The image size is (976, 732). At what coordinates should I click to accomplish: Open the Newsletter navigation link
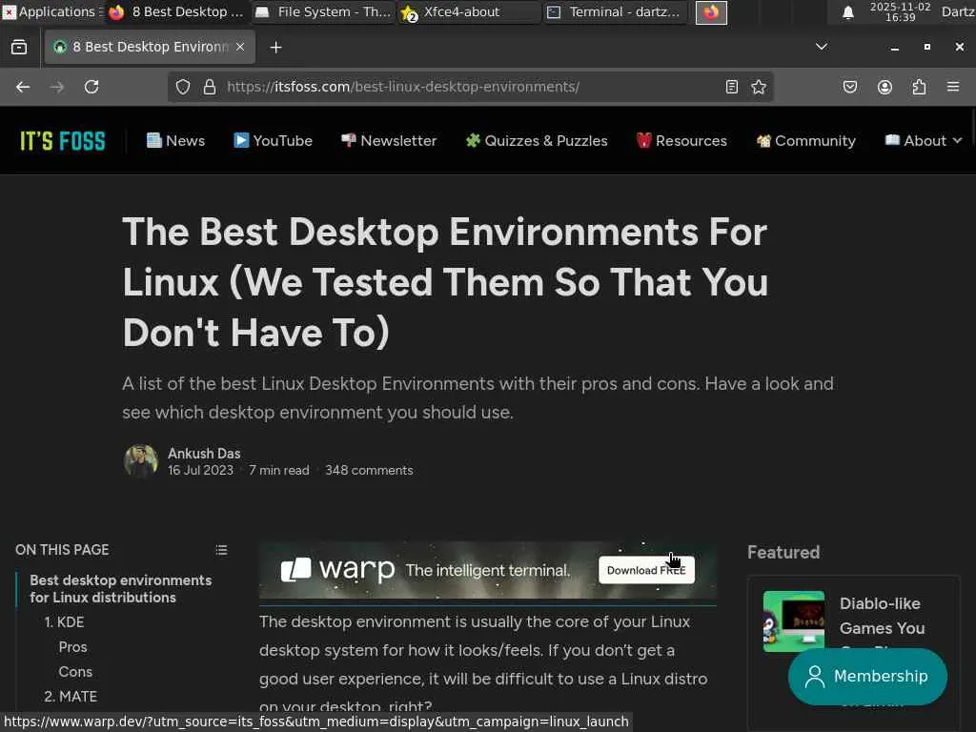coord(389,141)
